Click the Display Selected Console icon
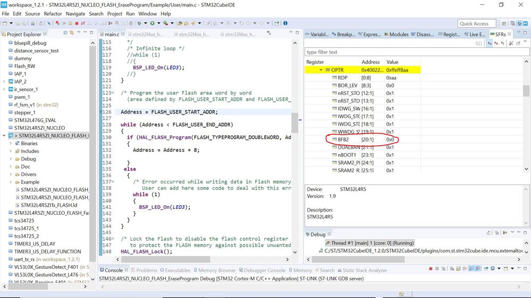 (x=492, y=269)
